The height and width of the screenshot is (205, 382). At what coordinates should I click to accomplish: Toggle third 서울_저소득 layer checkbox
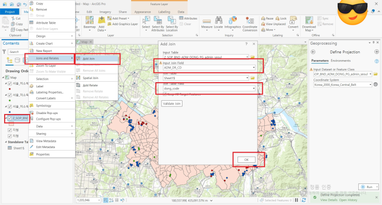[x=10, y=107]
